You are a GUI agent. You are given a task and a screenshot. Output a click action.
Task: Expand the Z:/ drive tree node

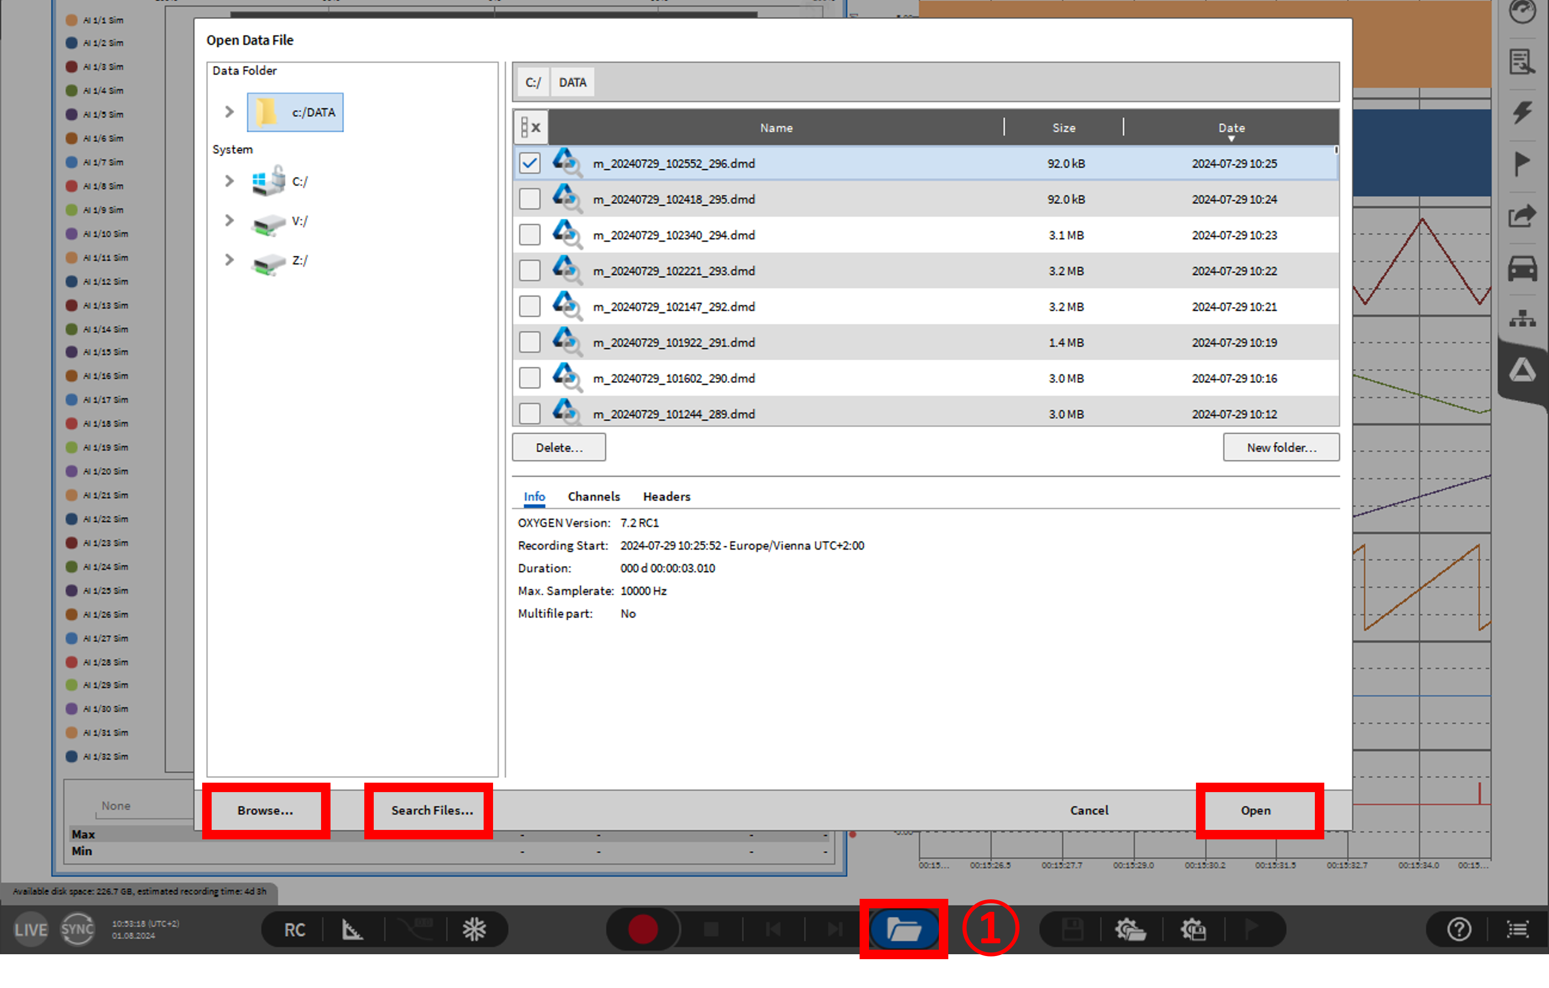point(229,260)
